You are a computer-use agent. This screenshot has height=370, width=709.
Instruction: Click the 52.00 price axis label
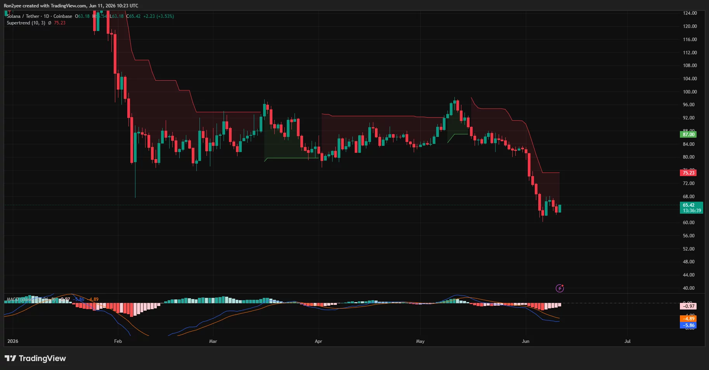689,249
